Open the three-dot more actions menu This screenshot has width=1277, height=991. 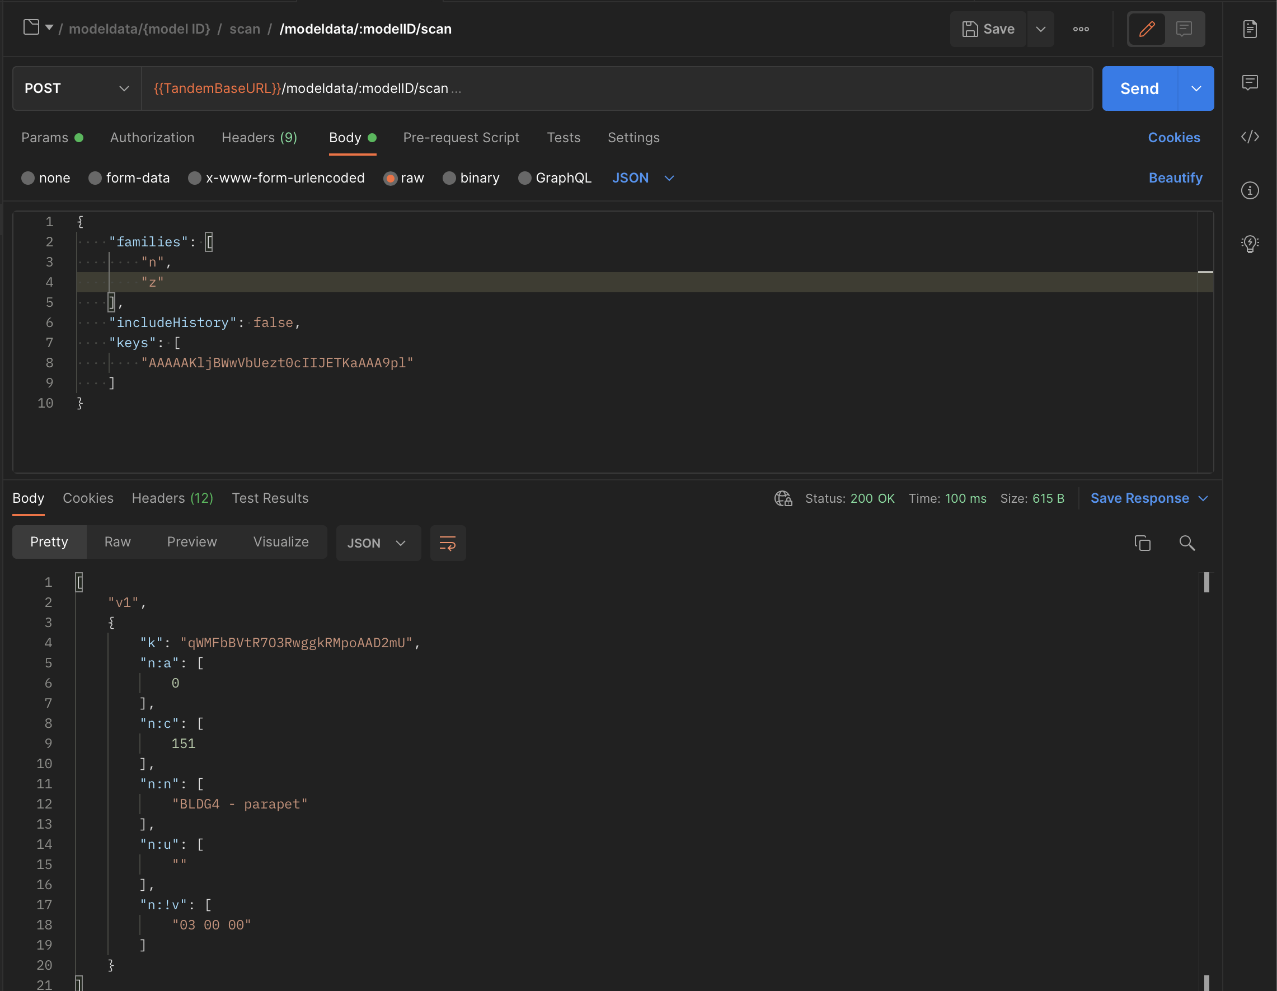(x=1081, y=29)
